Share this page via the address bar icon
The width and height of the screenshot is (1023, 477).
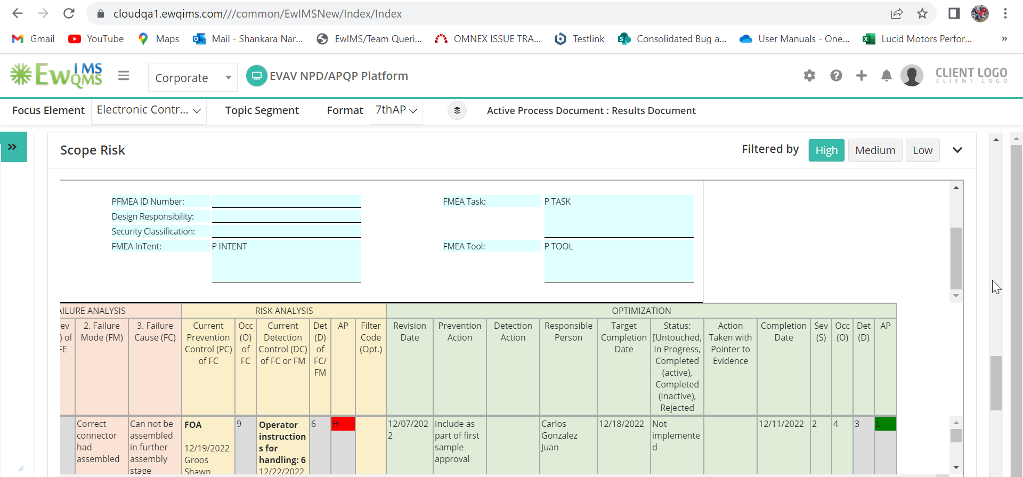pyautogui.click(x=897, y=13)
